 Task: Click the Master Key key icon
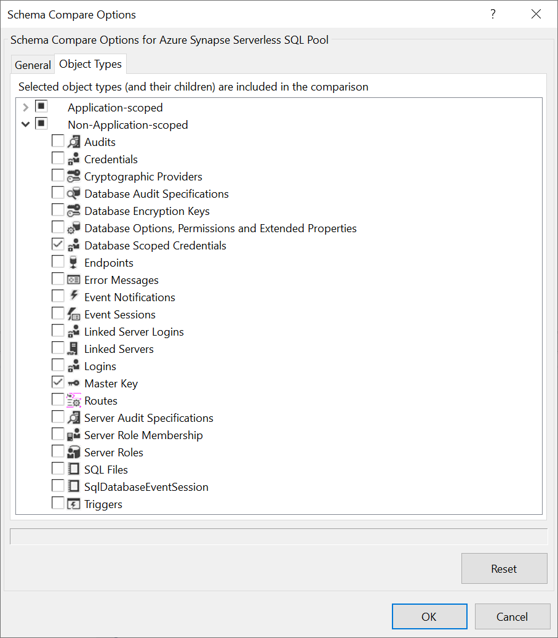coord(74,383)
